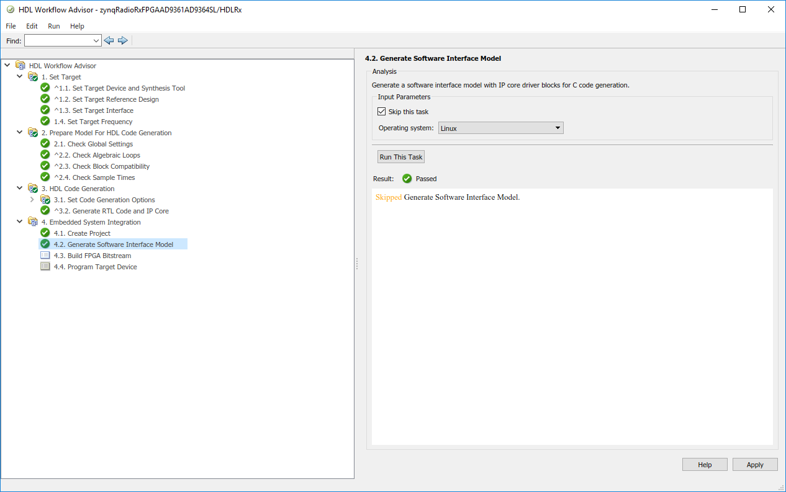
Task: Open the Run menu
Action: [x=53, y=26]
